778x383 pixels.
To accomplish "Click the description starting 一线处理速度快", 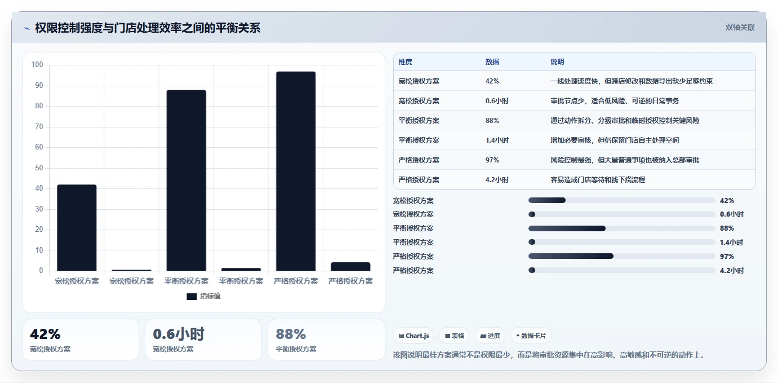I will [x=632, y=81].
